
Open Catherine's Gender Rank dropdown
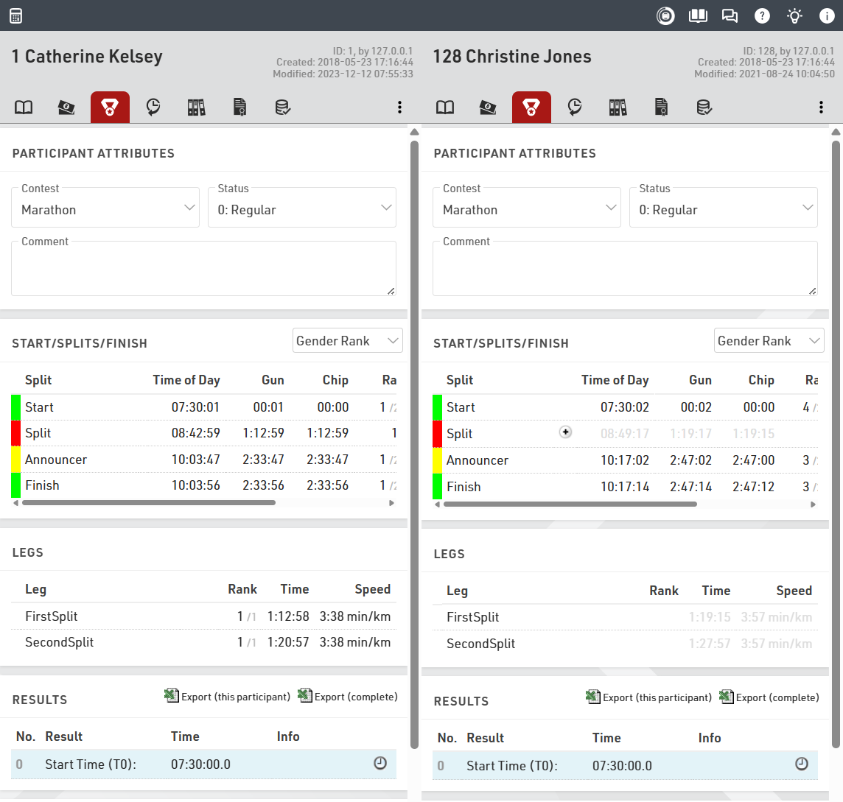point(347,341)
